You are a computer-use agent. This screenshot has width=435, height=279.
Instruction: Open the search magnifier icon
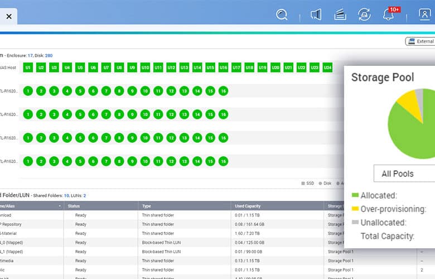tap(282, 15)
